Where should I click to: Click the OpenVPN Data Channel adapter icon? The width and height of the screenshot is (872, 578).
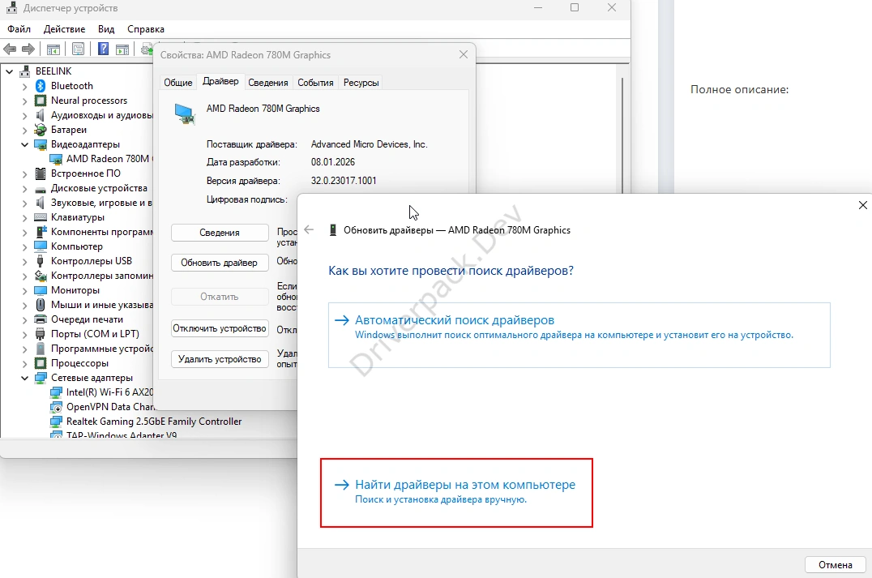56,407
